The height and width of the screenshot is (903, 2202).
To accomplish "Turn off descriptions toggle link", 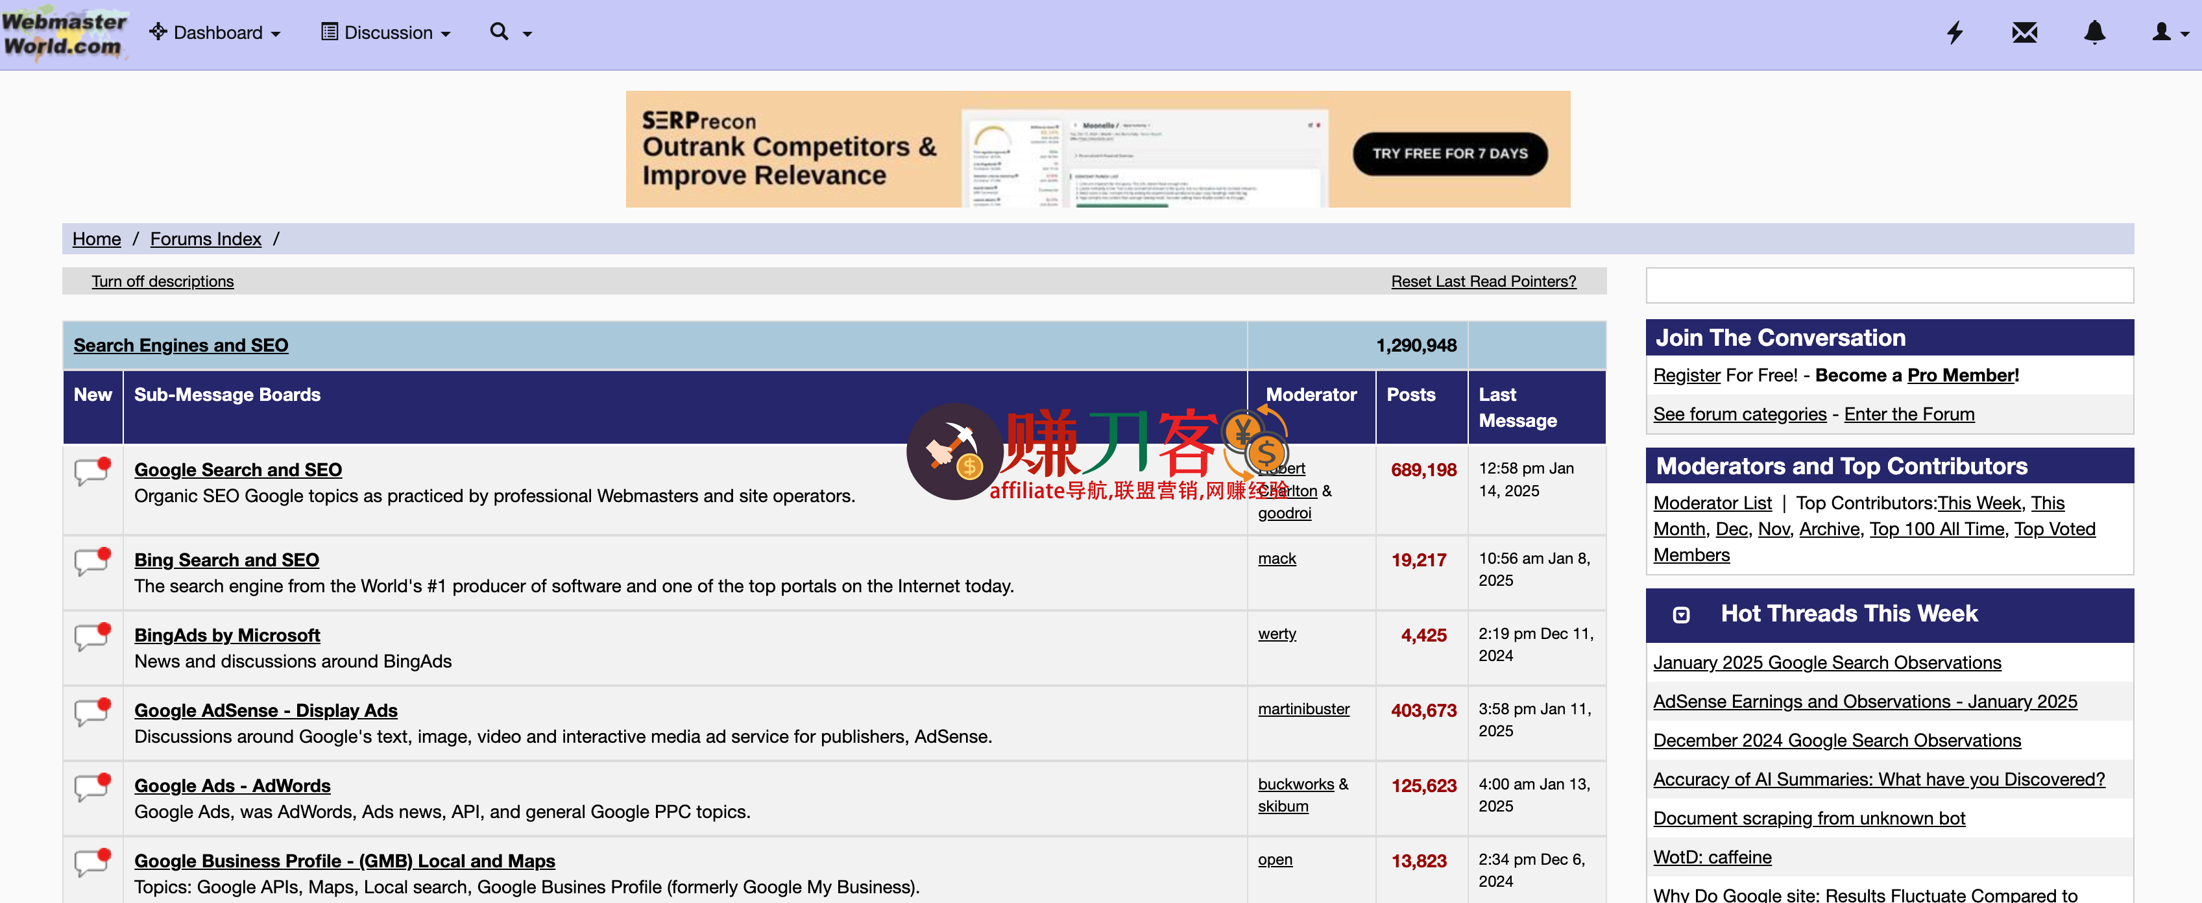I will 162,281.
